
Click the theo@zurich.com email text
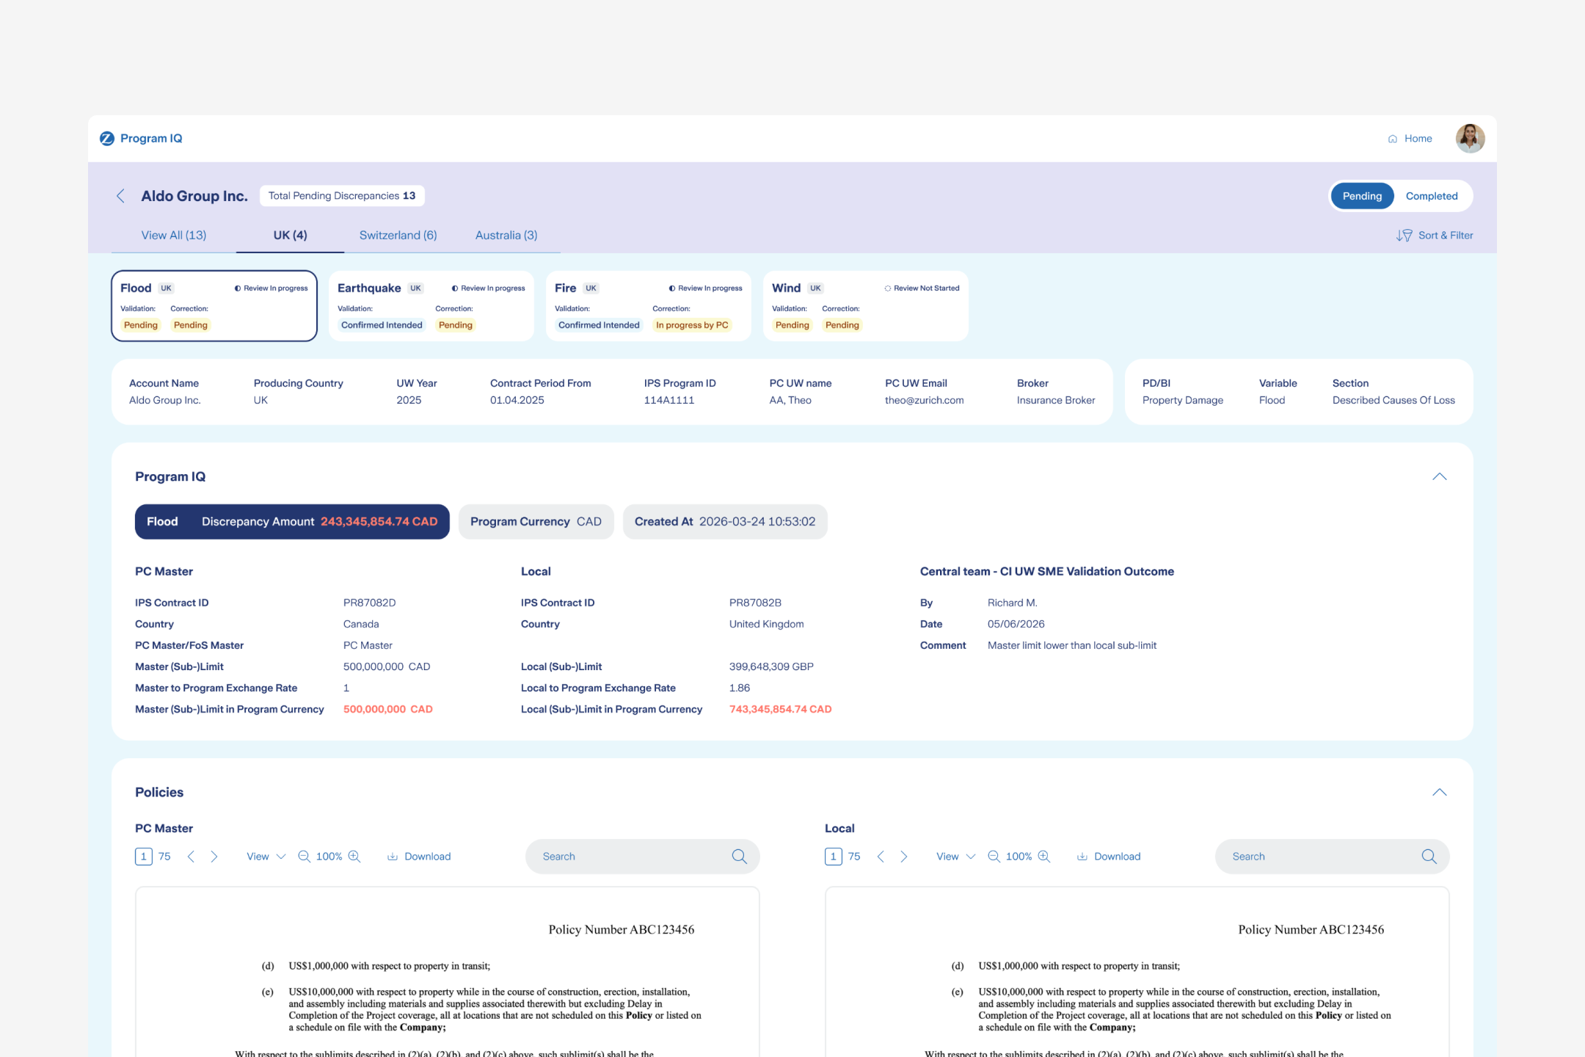(925, 401)
